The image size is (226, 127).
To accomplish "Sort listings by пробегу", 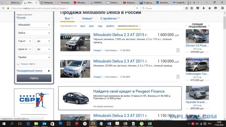I will pos(110,26).
